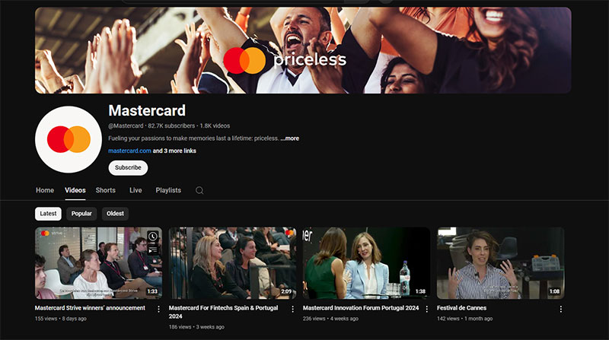609x340 pixels.
Task: Open the Playlists tab
Action: coord(168,190)
